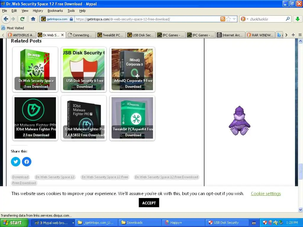The image size is (303, 227).
Task: Open iMindQ Corporate 9 Free Download post
Action: [132, 69]
